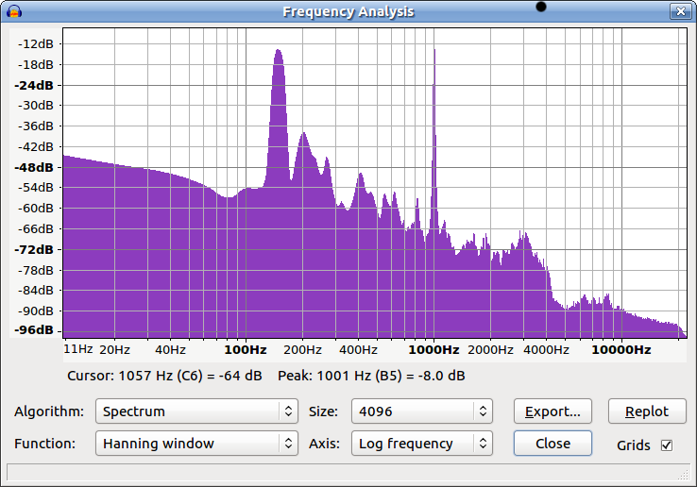Click the 10000Hz frequency axis label
The image size is (697, 487).
tap(621, 350)
